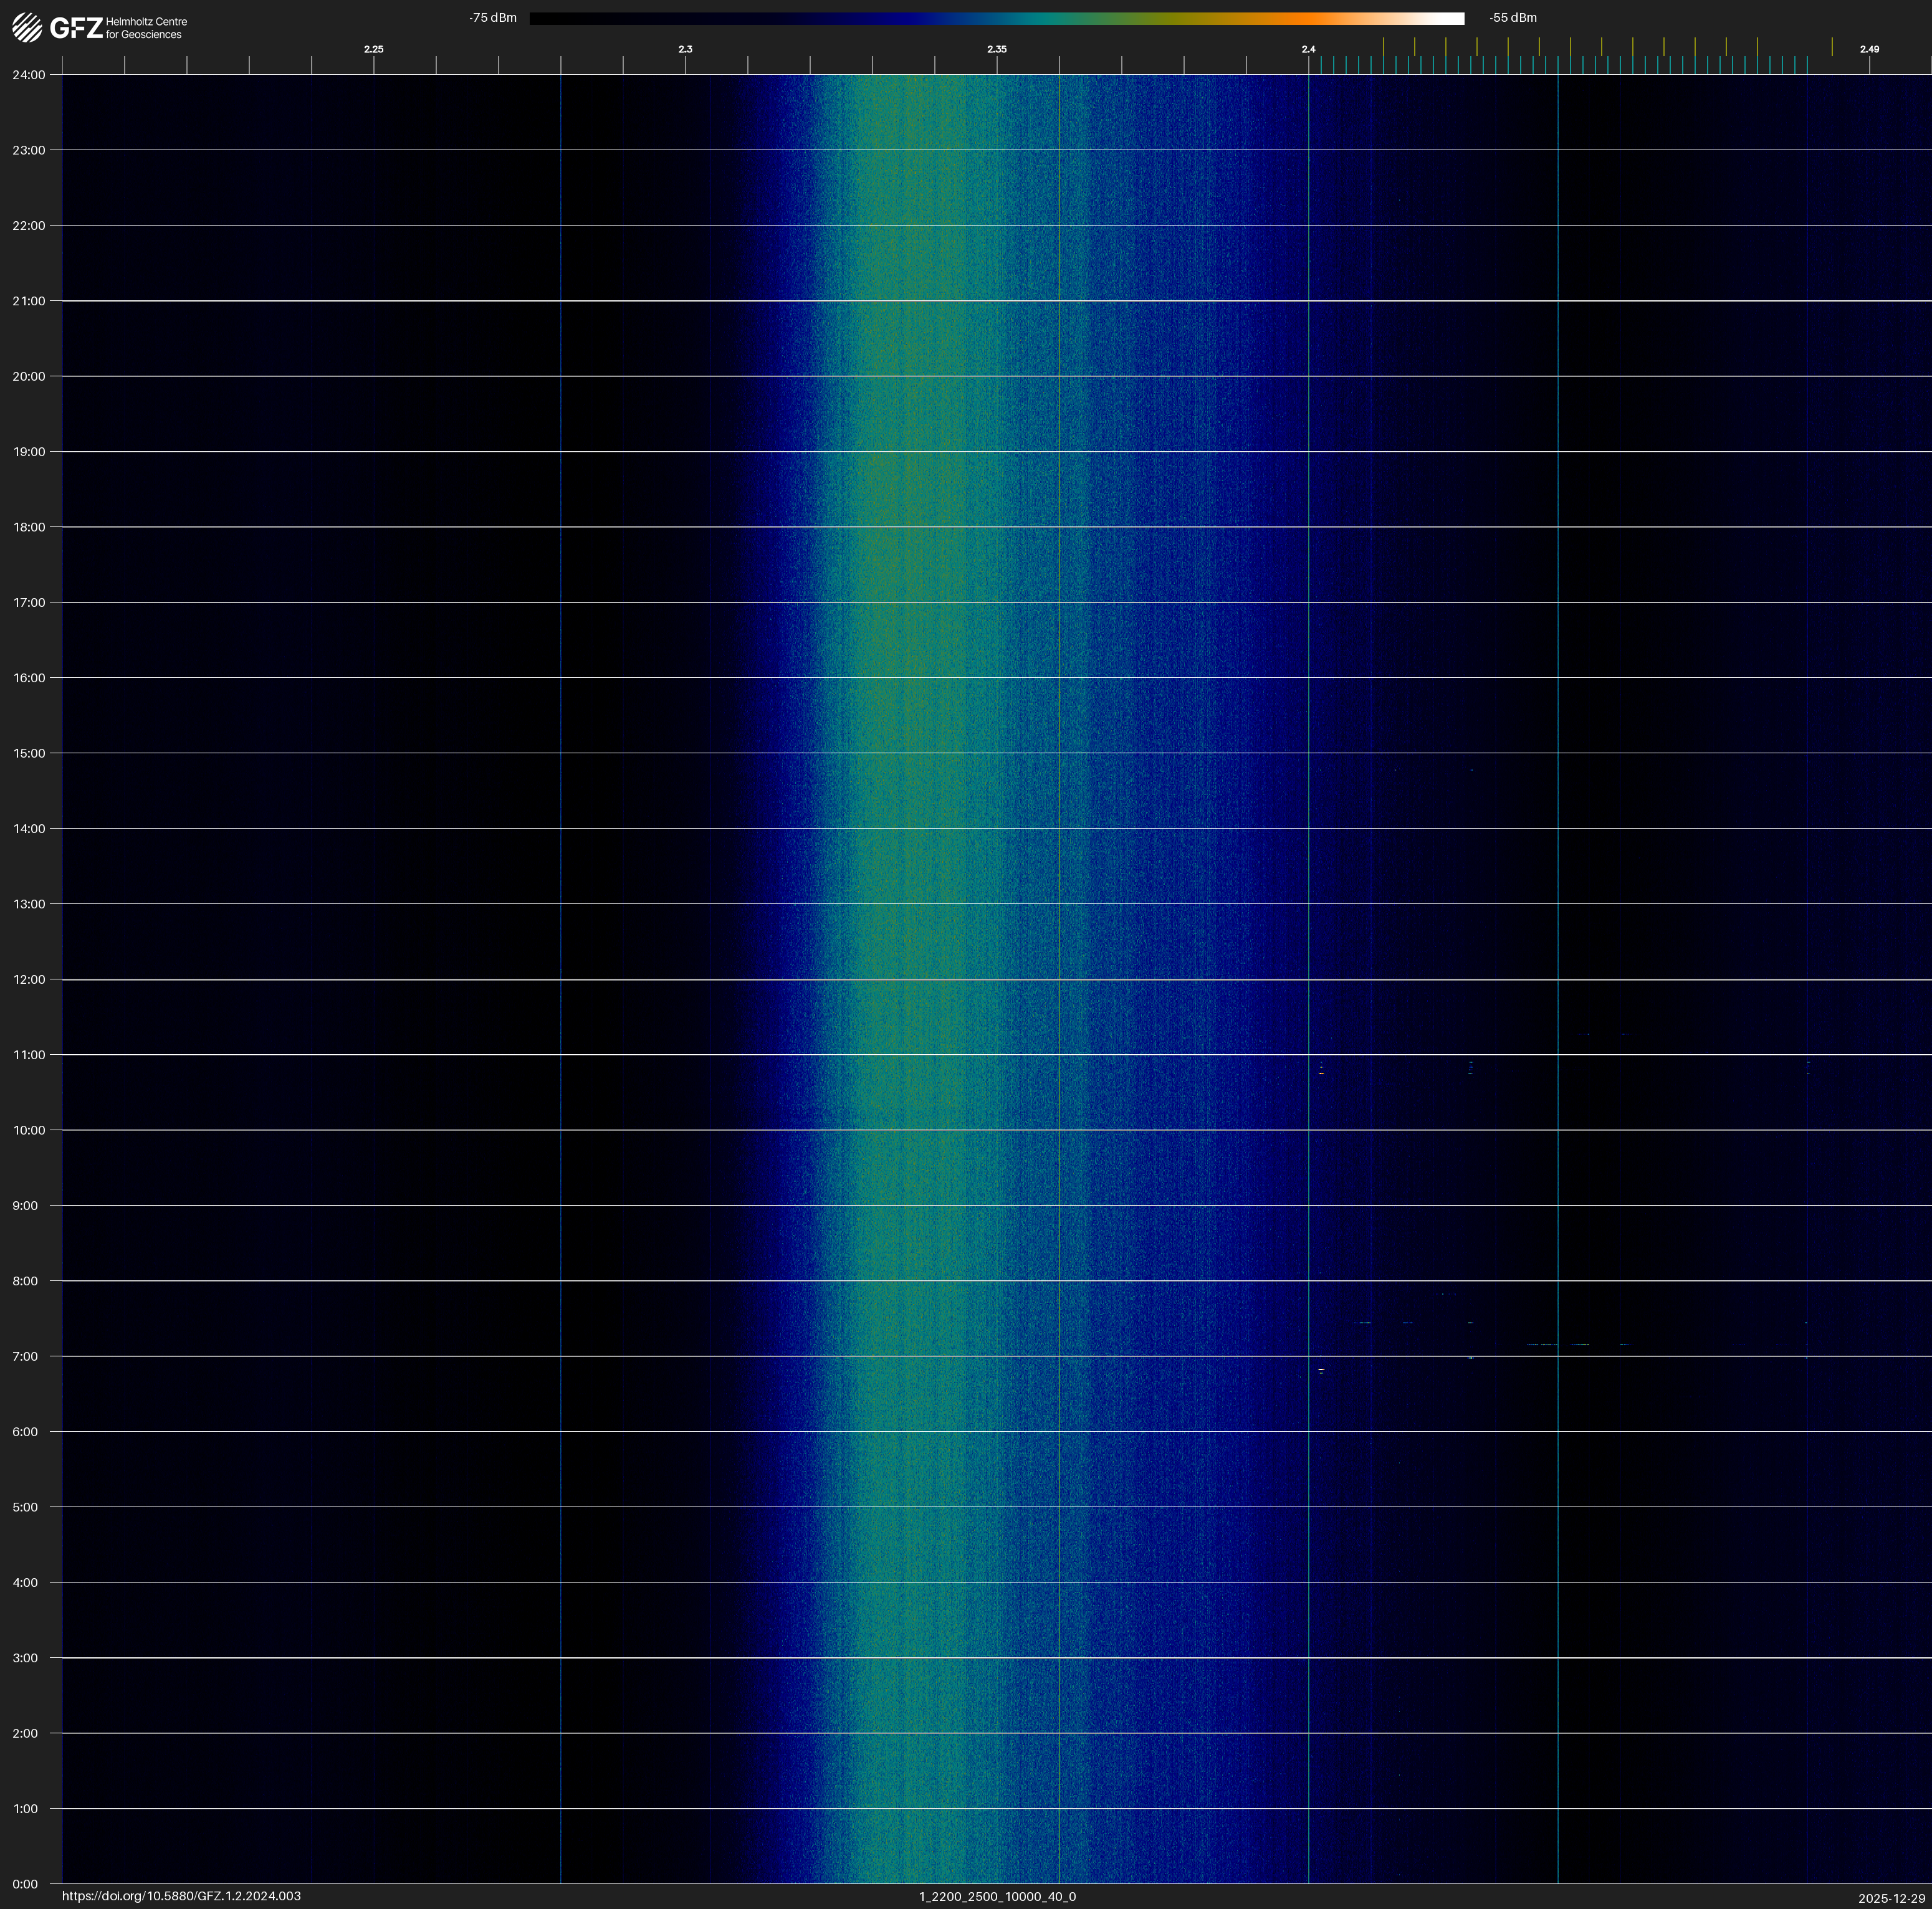Select the 24:00 time axis marker

point(29,75)
